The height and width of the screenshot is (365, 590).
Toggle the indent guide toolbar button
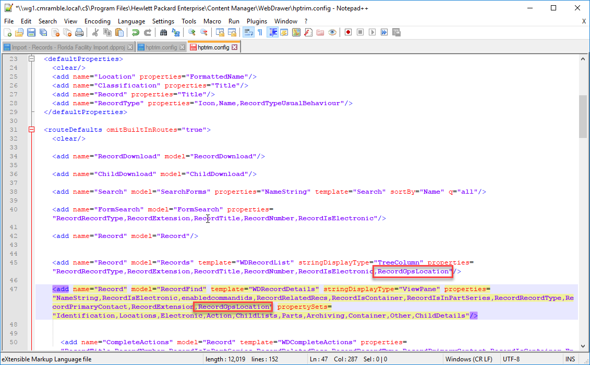point(272,33)
